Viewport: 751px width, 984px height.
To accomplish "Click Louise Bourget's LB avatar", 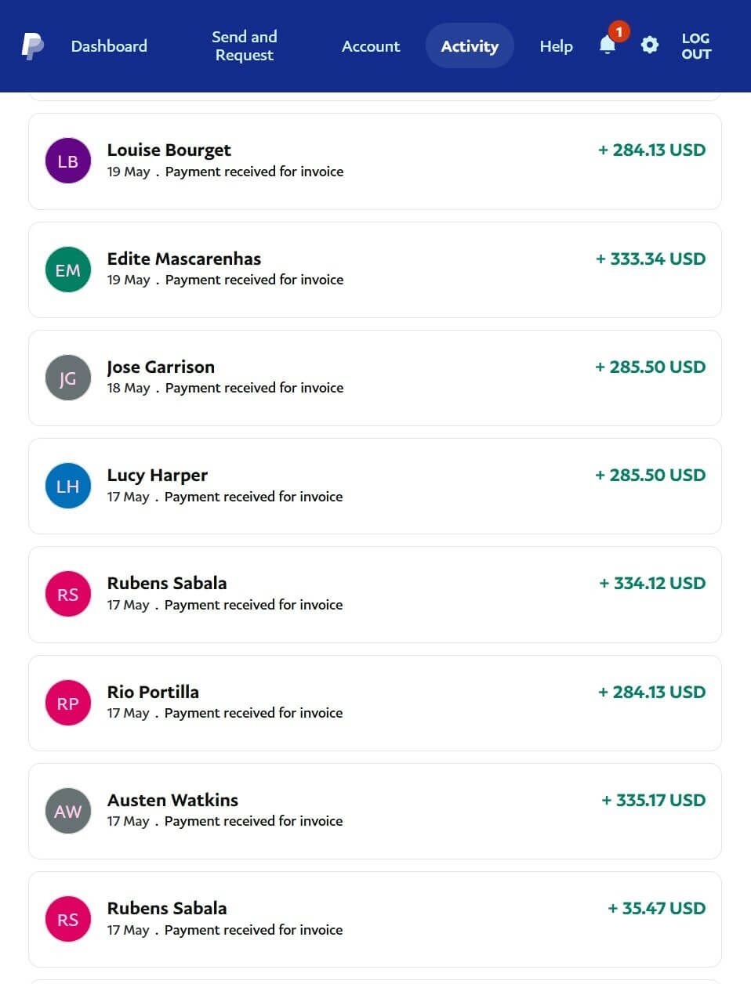I will 68,161.
